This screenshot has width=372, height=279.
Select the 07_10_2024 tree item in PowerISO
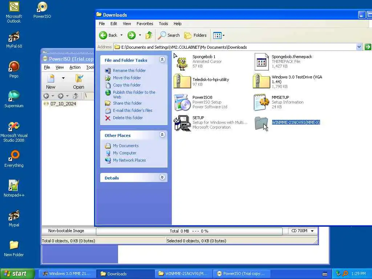(x=63, y=104)
